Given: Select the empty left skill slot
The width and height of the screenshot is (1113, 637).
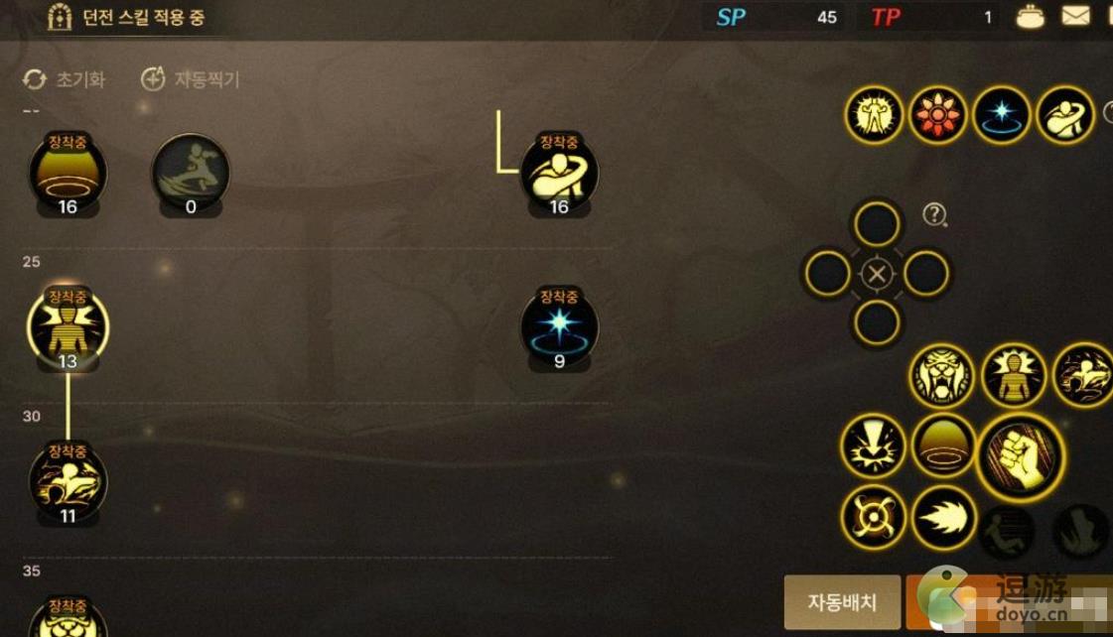Looking at the screenshot, I should pyautogui.click(x=828, y=273).
